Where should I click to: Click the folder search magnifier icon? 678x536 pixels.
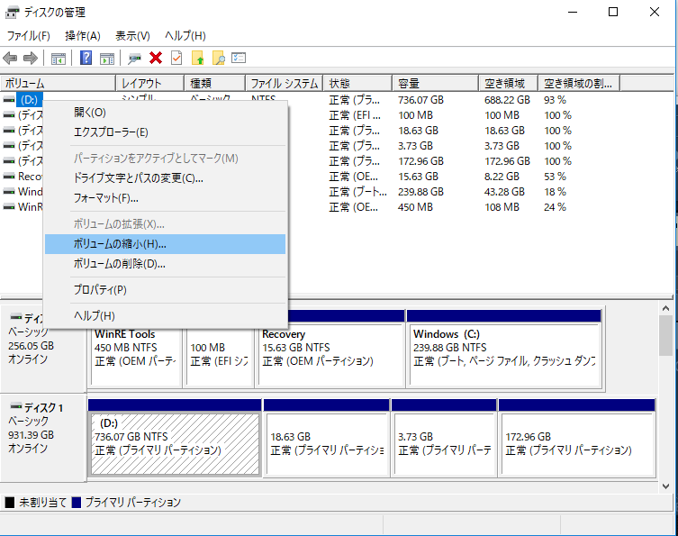point(219,58)
